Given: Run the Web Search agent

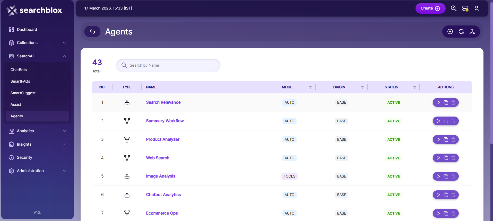Looking at the screenshot, I should [438, 158].
